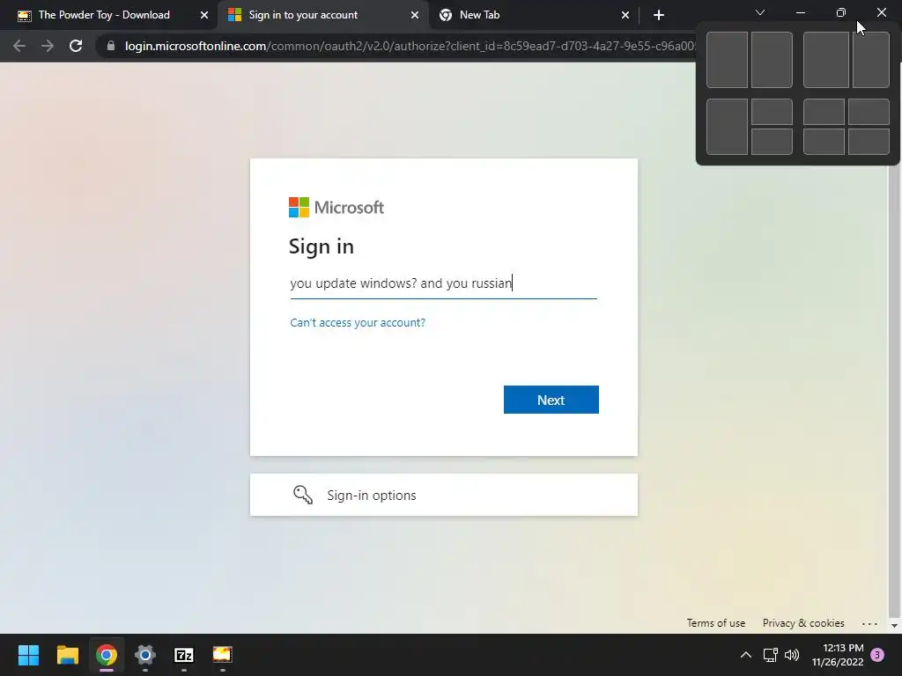Open the tab search chevron
The height and width of the screenshot is (676, 902).
760,12
